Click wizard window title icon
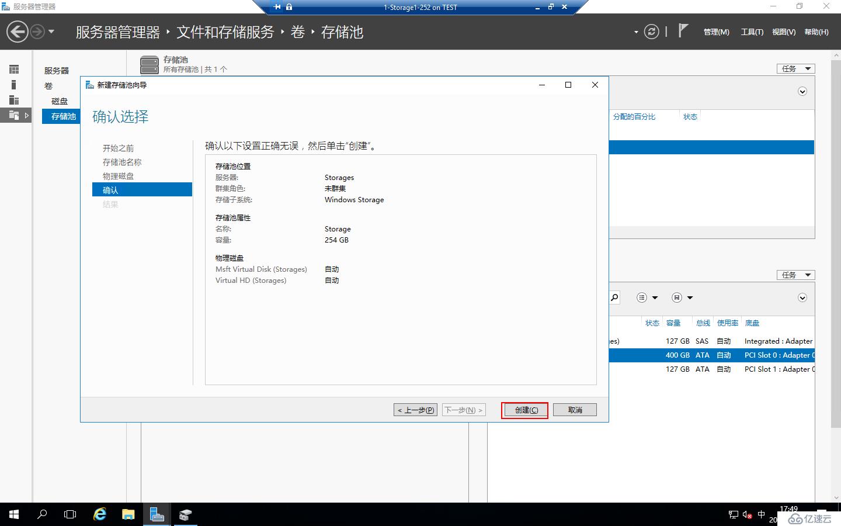 pos(89,85)
